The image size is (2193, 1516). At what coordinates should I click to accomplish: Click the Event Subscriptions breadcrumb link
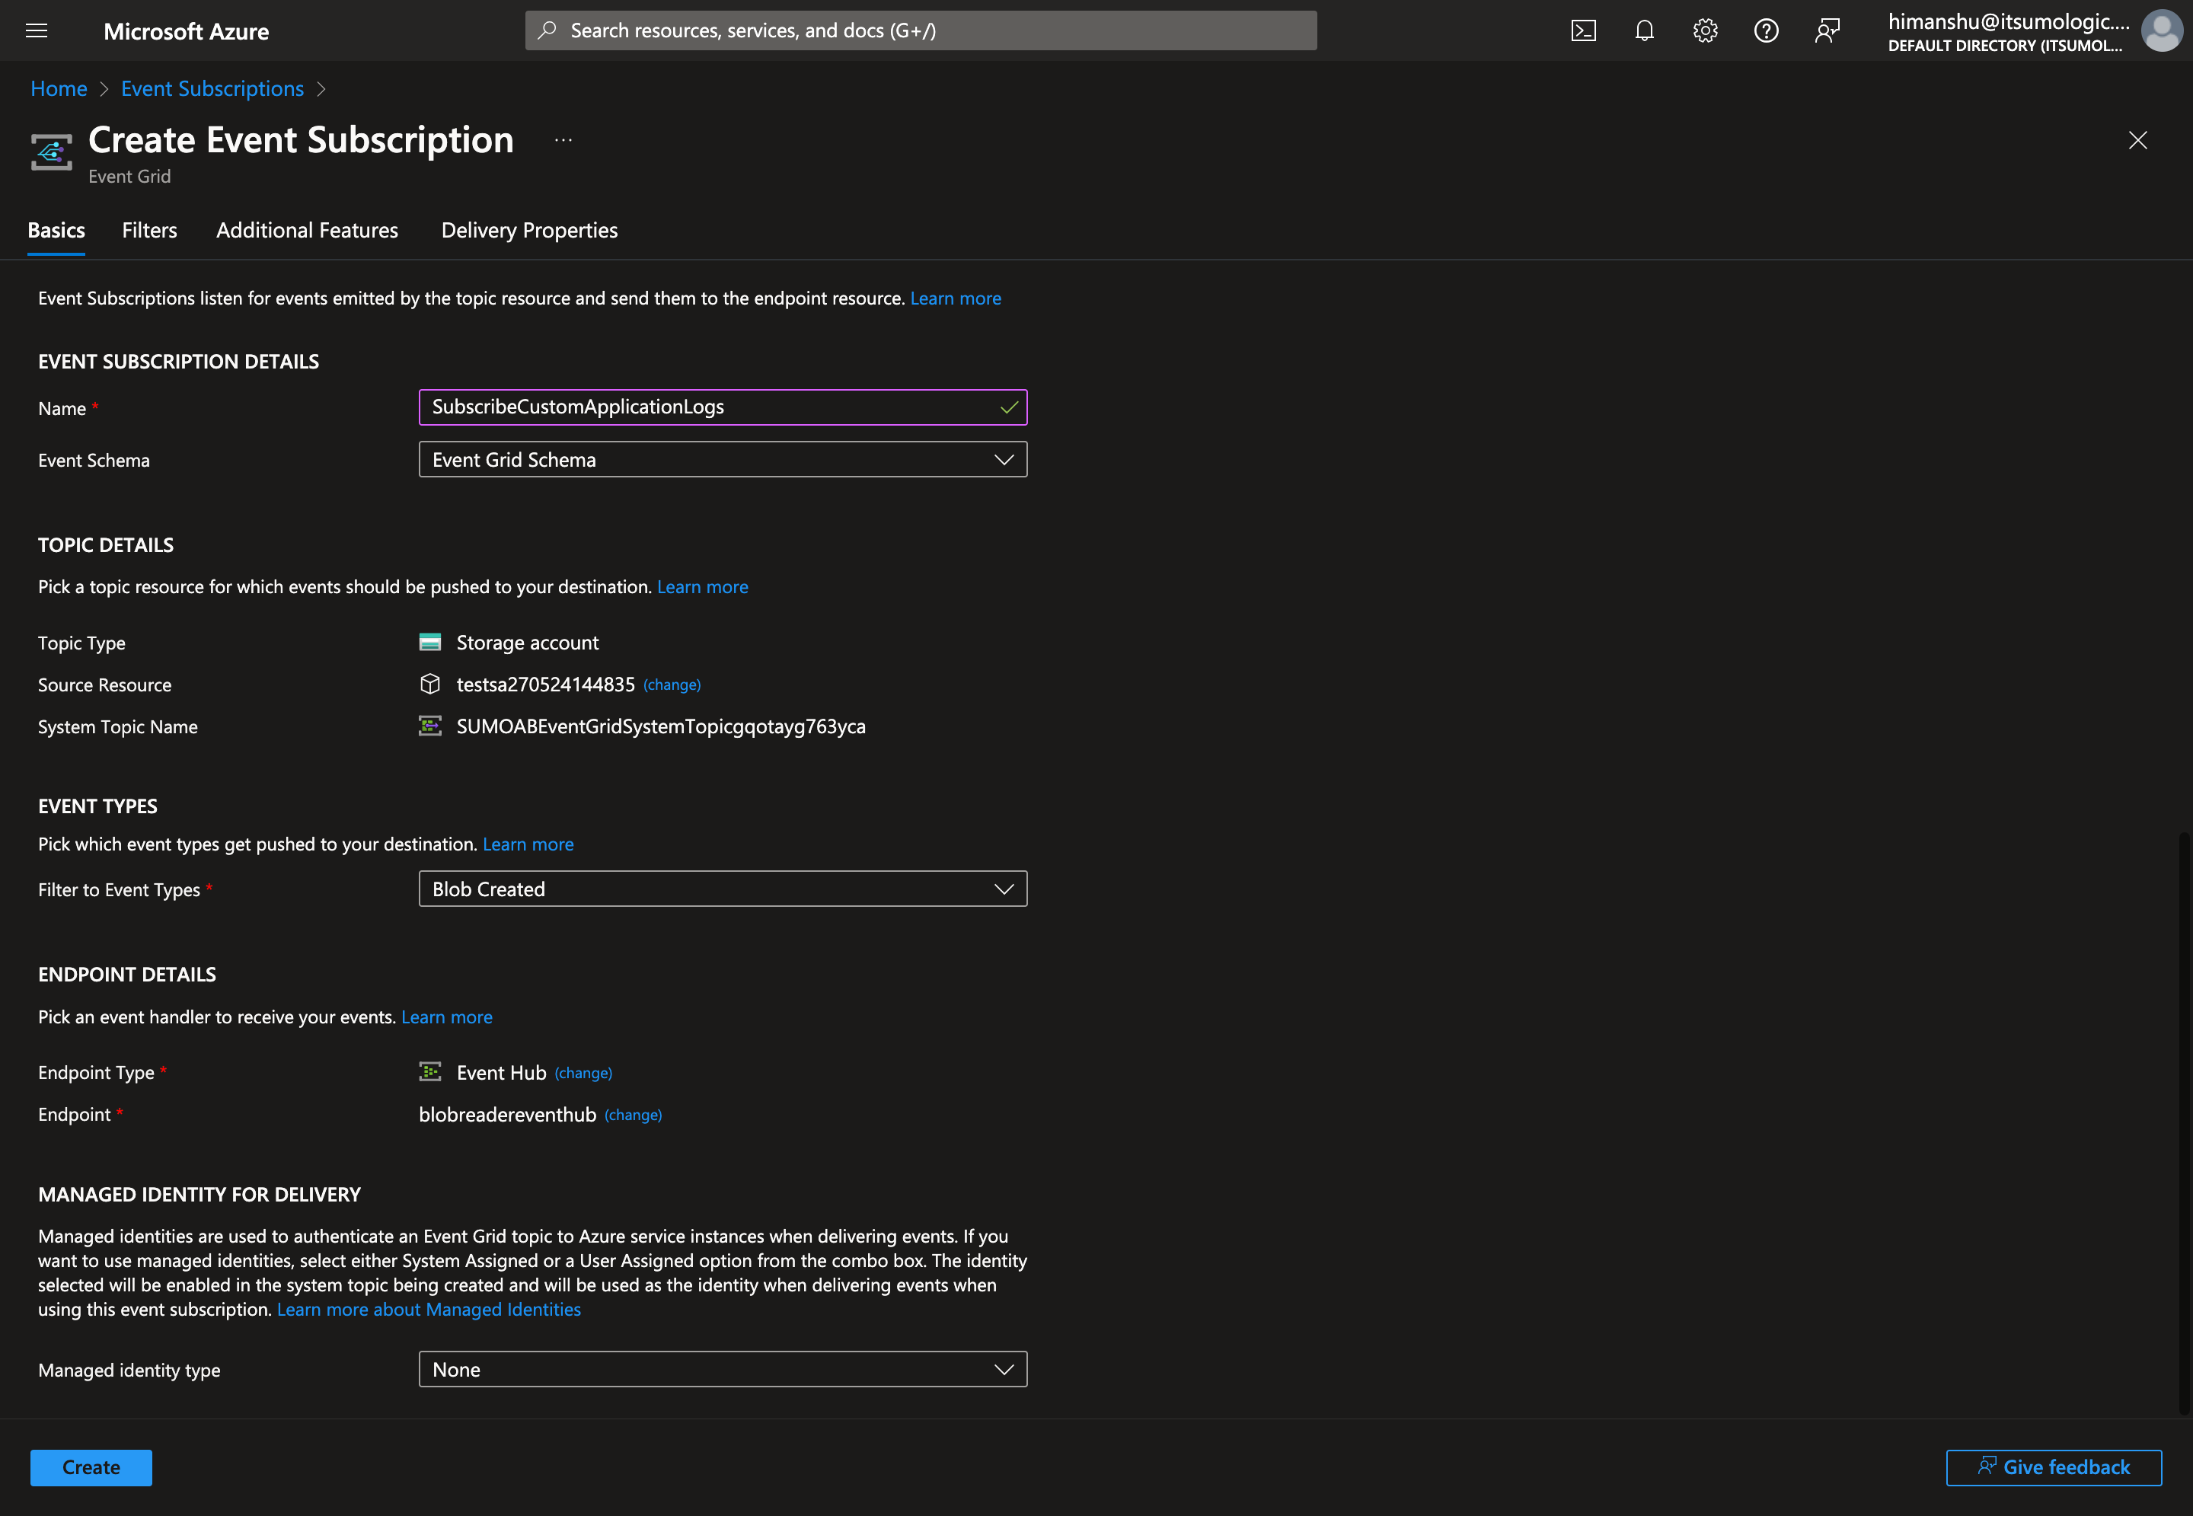coord(213,88)
